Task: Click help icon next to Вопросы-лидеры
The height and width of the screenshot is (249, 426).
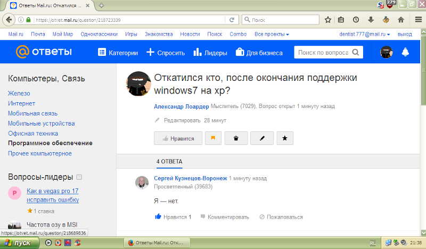Action: click(x=79, y=177)
